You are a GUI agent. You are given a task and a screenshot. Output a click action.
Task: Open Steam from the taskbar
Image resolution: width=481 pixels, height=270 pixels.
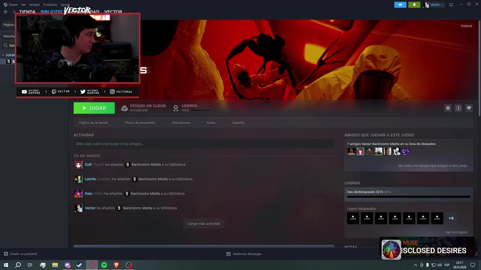[80, 265]
